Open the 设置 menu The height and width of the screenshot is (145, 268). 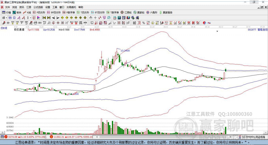(x=48, y=7)
